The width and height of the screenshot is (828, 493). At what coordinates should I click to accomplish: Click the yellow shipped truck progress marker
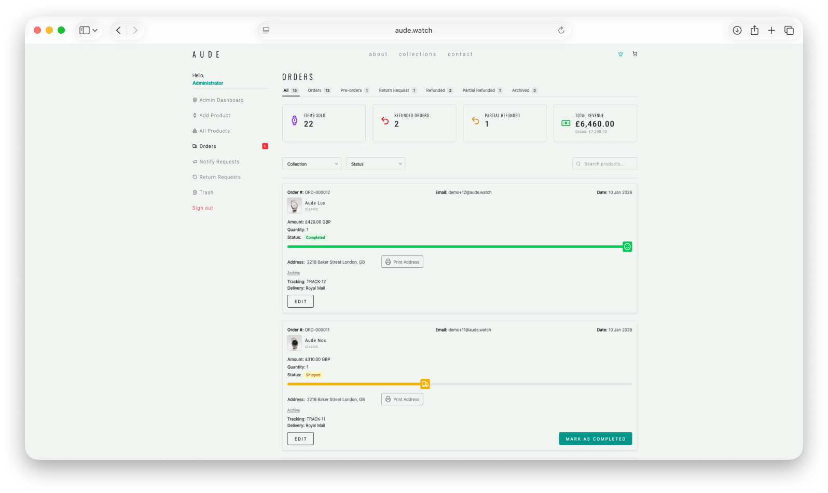pos(425,384)
